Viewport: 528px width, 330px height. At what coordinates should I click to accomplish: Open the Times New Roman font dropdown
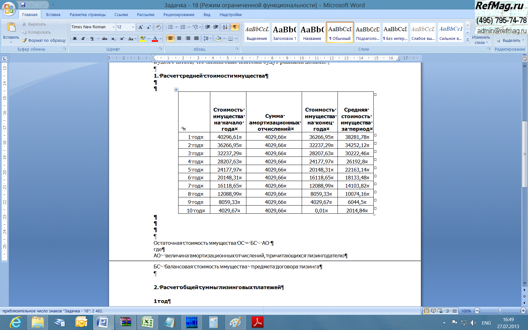(113, 27)
